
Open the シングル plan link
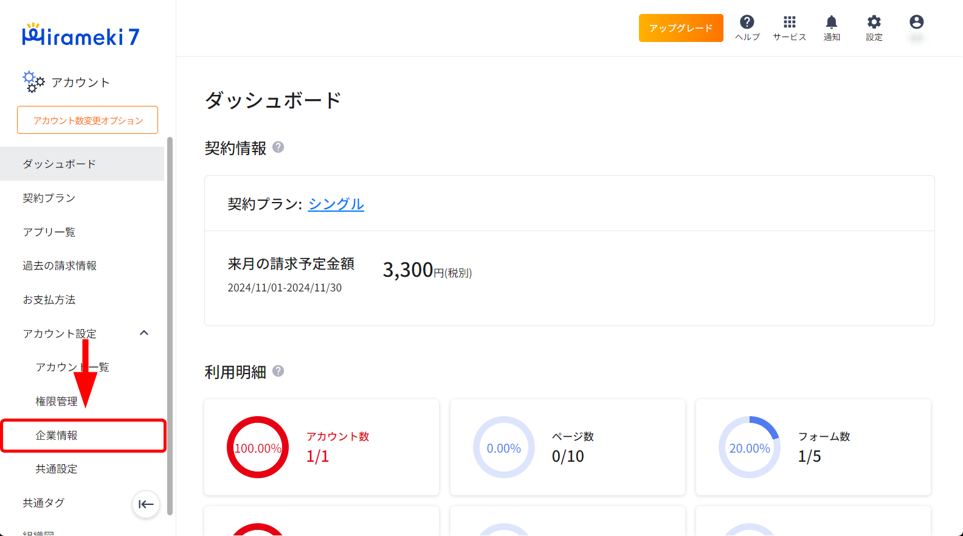click(336, 204)
